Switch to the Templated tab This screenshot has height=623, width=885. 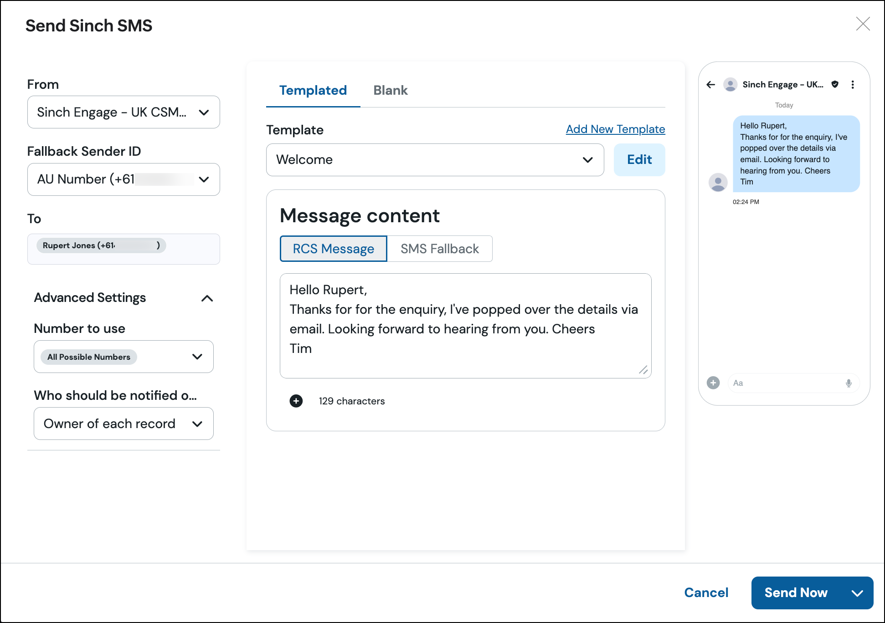[313, 90]
